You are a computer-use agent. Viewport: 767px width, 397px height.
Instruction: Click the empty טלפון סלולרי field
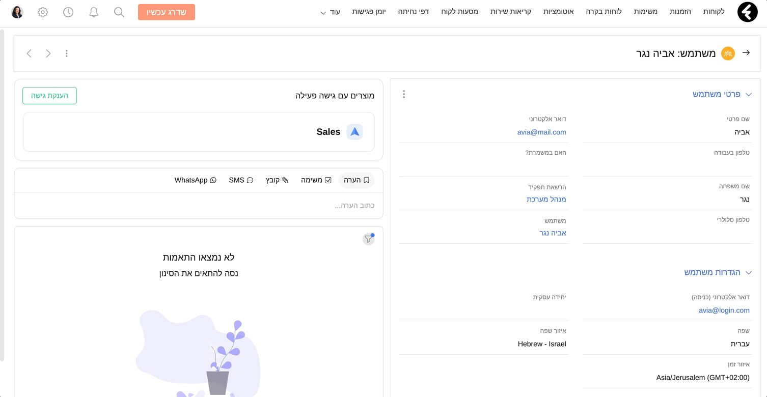[x=667, y=233]
